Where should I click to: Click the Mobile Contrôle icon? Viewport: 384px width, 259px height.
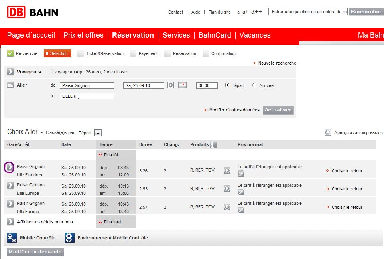(x=12, y=238)
